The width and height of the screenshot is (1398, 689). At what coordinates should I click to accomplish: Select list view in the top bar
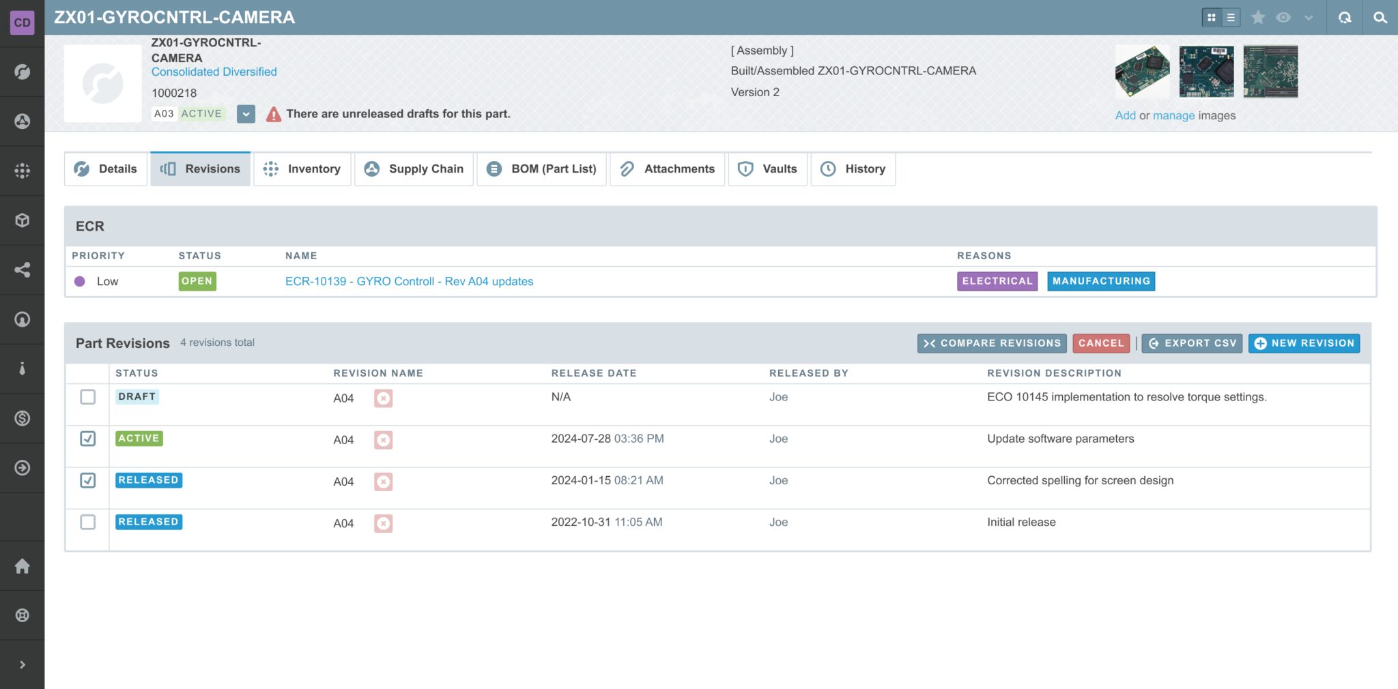tap(1231, 17)
